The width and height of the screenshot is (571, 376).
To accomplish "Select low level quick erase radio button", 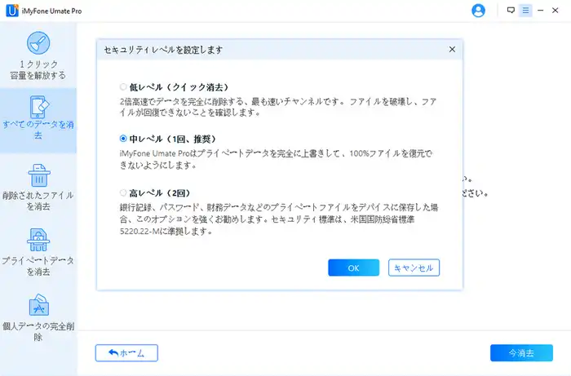I will tap(123, 86).
